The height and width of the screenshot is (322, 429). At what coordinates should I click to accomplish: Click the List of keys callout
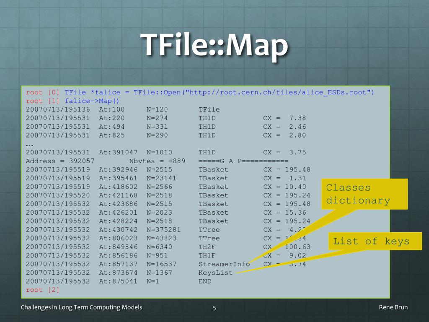[375, 241]
